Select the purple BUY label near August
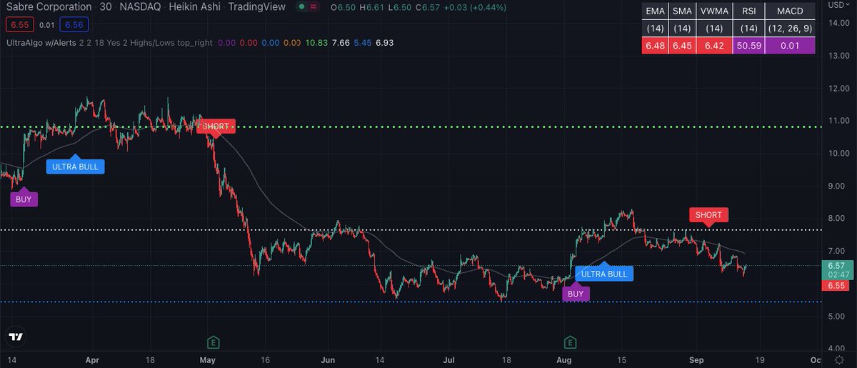 click(x=576, y=292)
